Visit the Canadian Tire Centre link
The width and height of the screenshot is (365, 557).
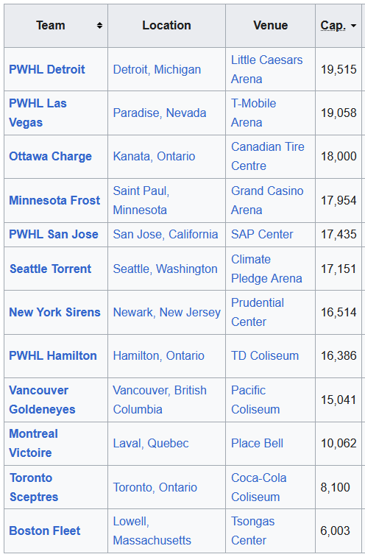pyautogui.click(x=268, y=156)
